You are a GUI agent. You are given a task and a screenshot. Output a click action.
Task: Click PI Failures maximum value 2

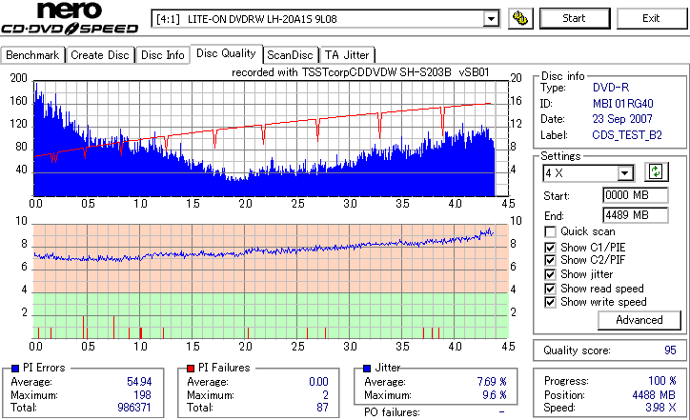325,395
